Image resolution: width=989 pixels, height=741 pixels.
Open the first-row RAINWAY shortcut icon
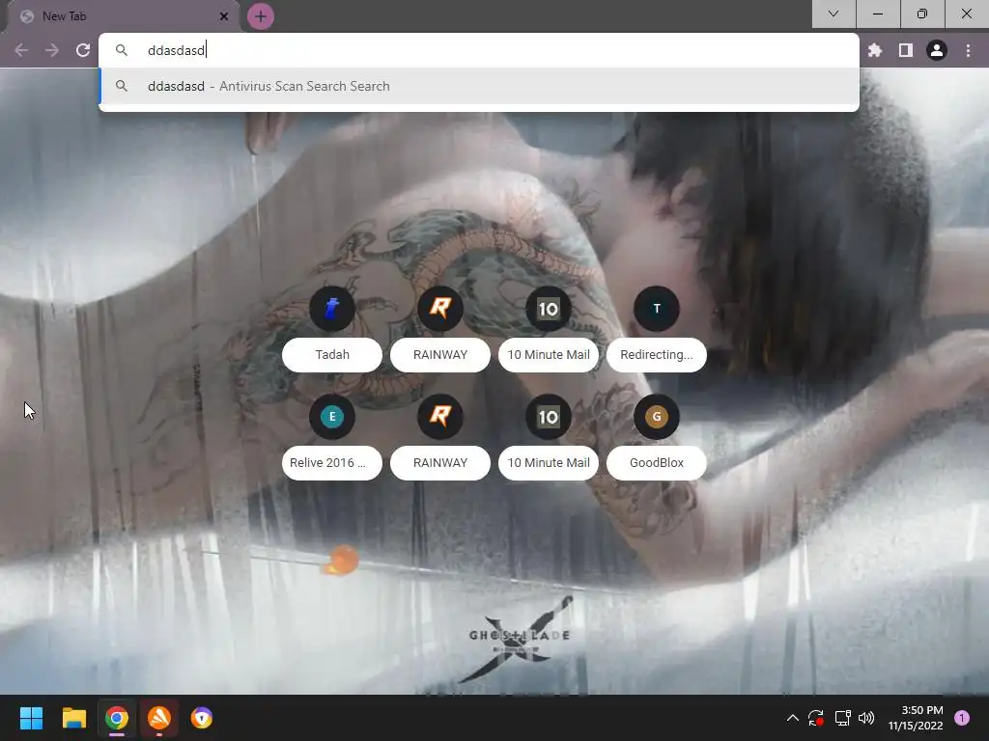point(440,309)
